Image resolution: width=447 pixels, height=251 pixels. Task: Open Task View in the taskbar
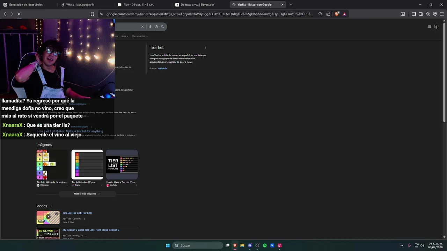tap(228, 245)
